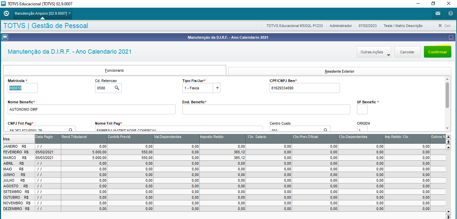The height and width of the screenshot is (219, 457).
Task: Click the form panel scrollbar thumb
Action: pos(447,95)
